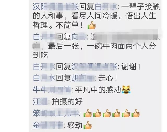Open "白开水" name mentioned in first comment reply
Image resolution: width=167 pixels, height=132 pixels.
coord(106,7)
